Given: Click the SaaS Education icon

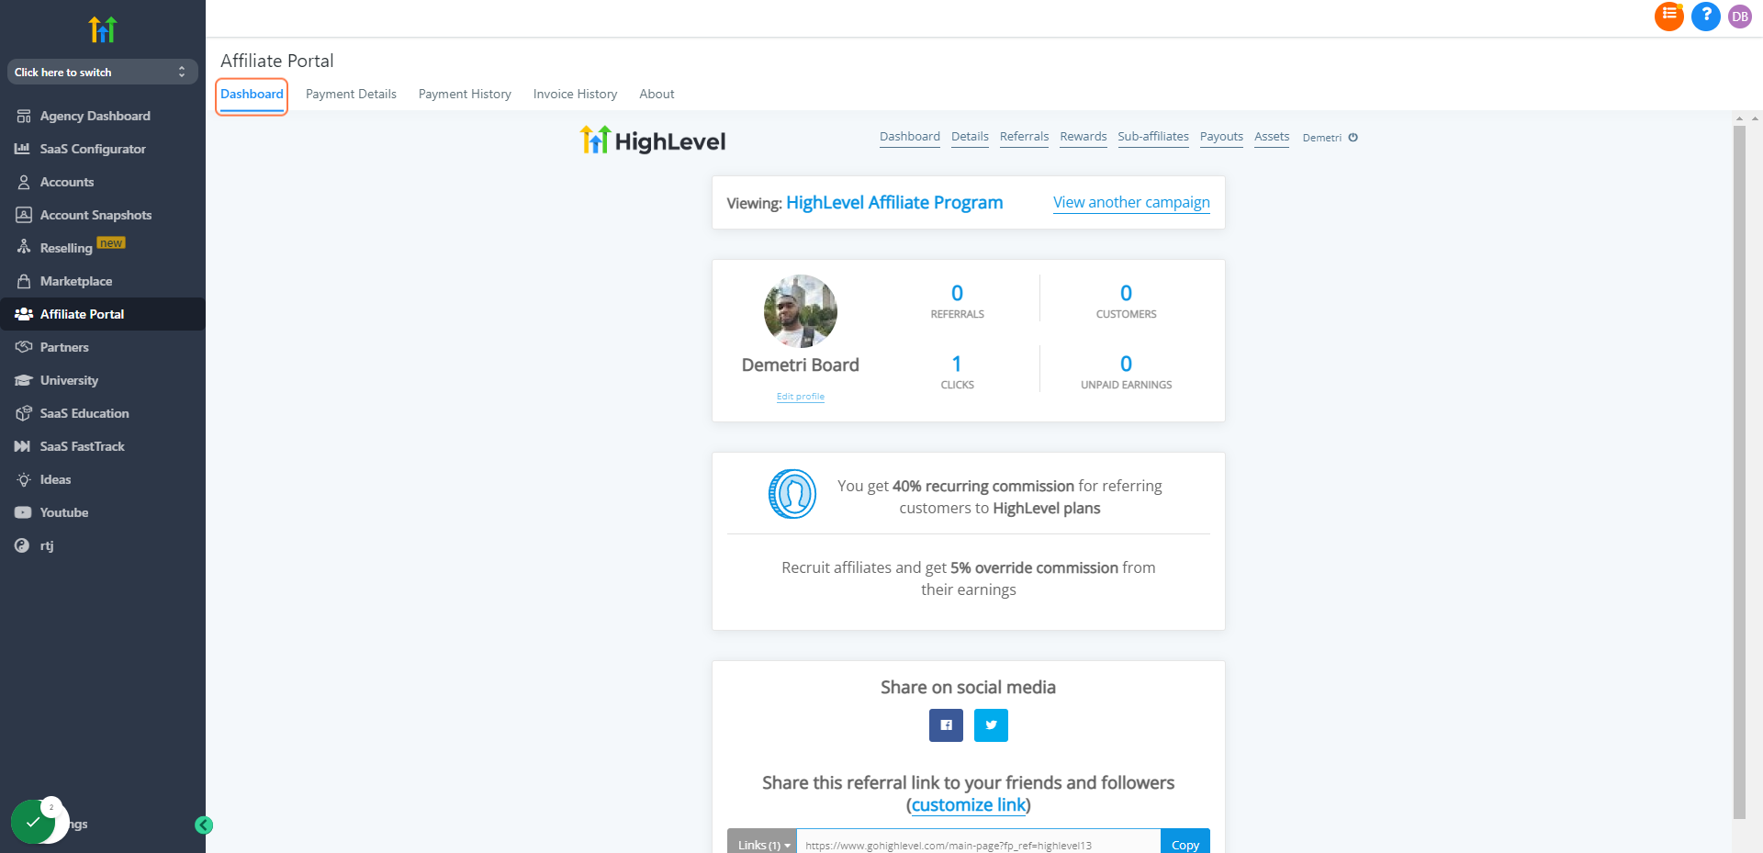Looking at the screenshot, I should click(24, 413).
